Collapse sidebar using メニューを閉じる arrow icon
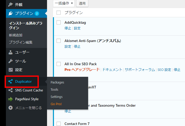185x126 pixels. pos(11,108)
